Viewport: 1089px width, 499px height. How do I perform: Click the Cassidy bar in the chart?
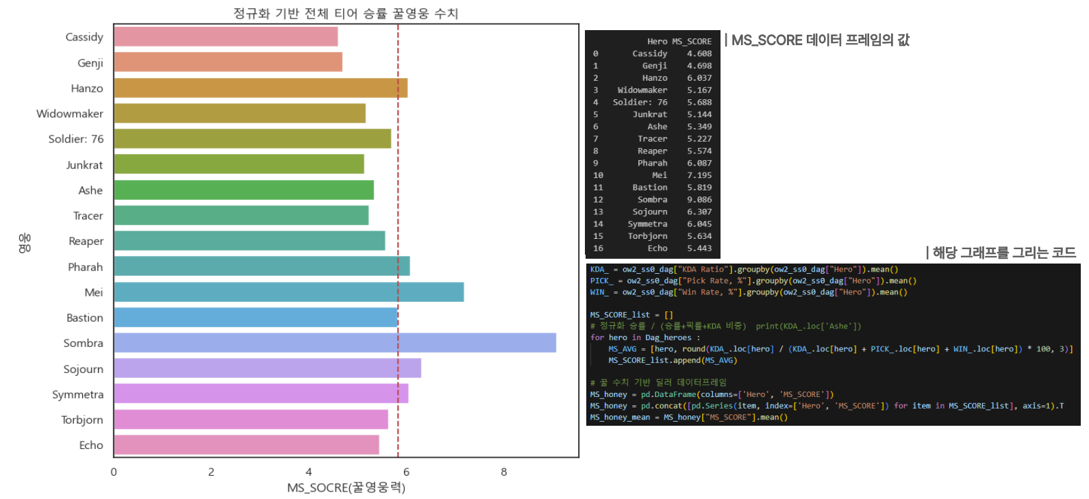[x=226, y=37]
